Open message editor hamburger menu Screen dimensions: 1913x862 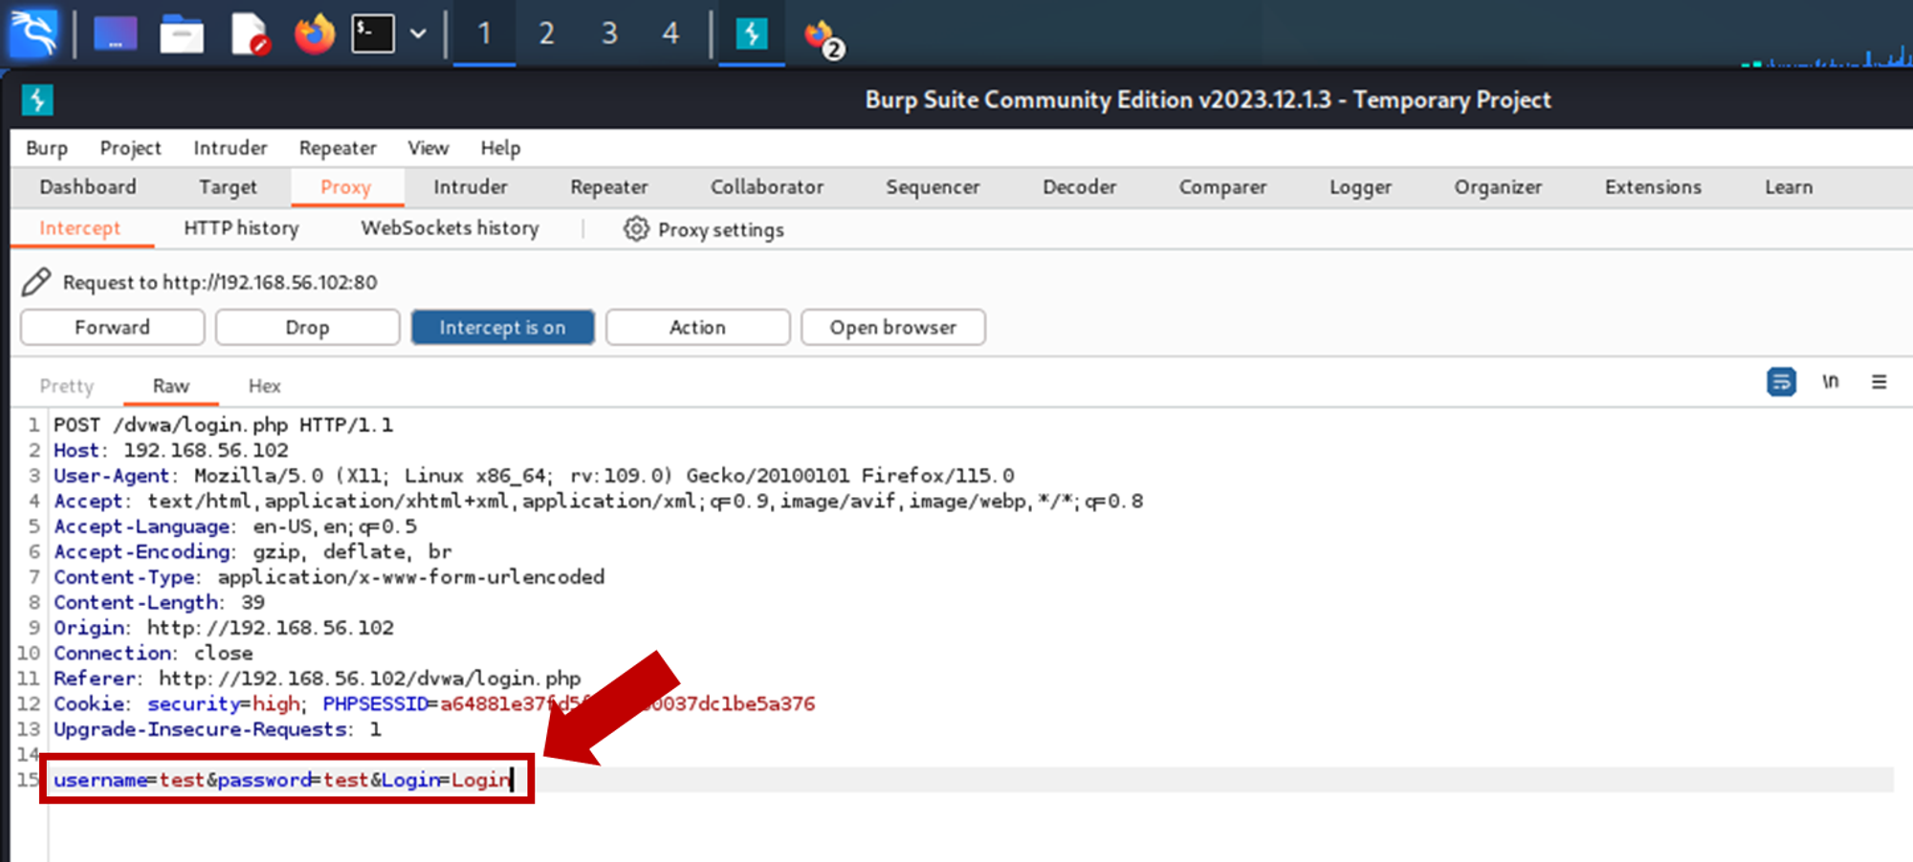[1879, 381]
